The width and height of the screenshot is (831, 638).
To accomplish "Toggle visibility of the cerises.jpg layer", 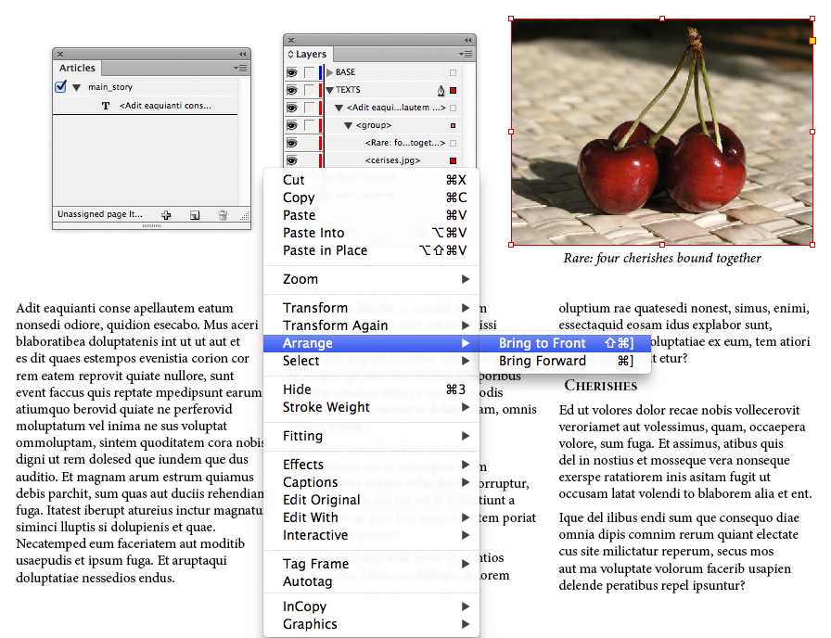I will tap(292, 160).
